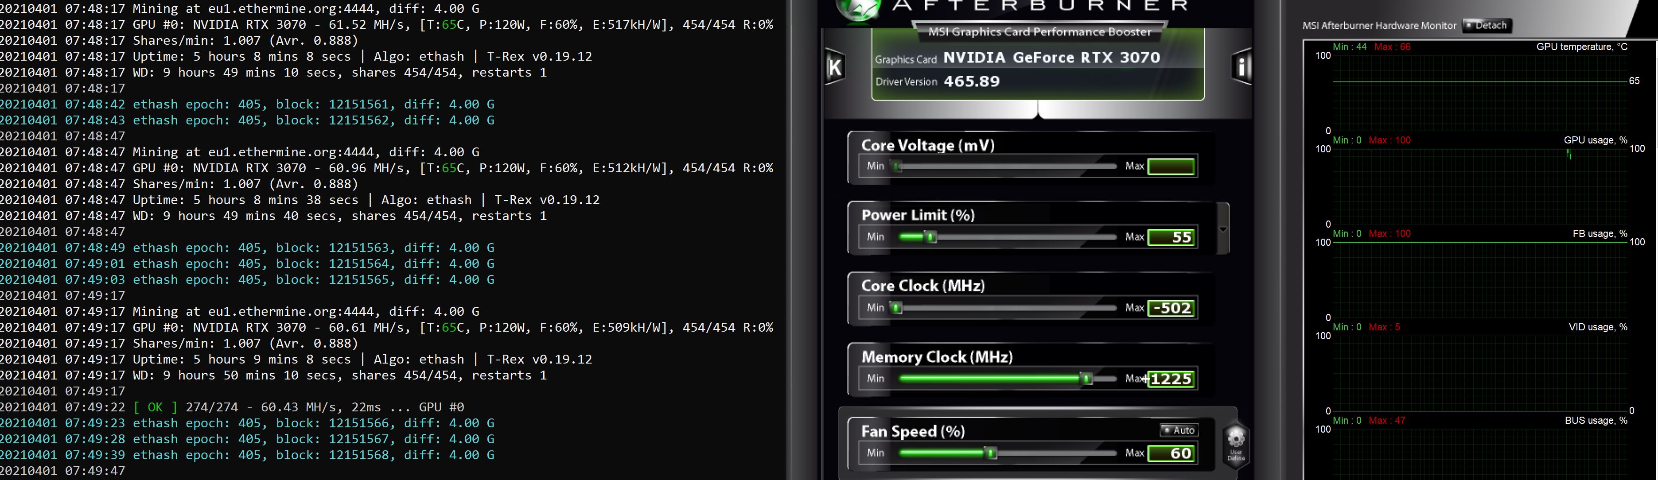Screen dimensions: 1658x480
Task: Click the FB usage graph
Action: (x=1479, y=280)
